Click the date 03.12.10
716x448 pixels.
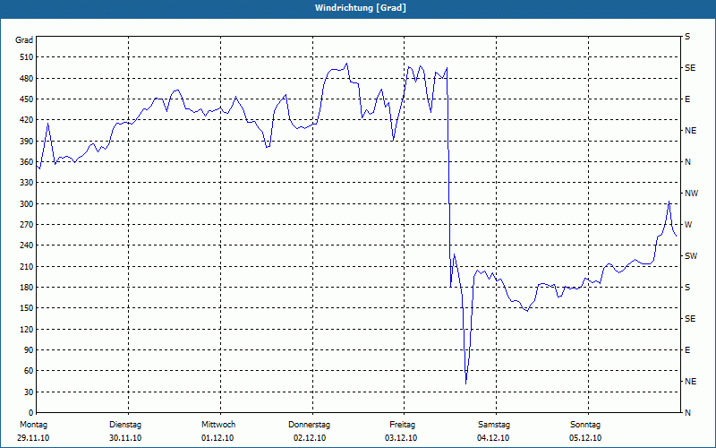(401, 438)
